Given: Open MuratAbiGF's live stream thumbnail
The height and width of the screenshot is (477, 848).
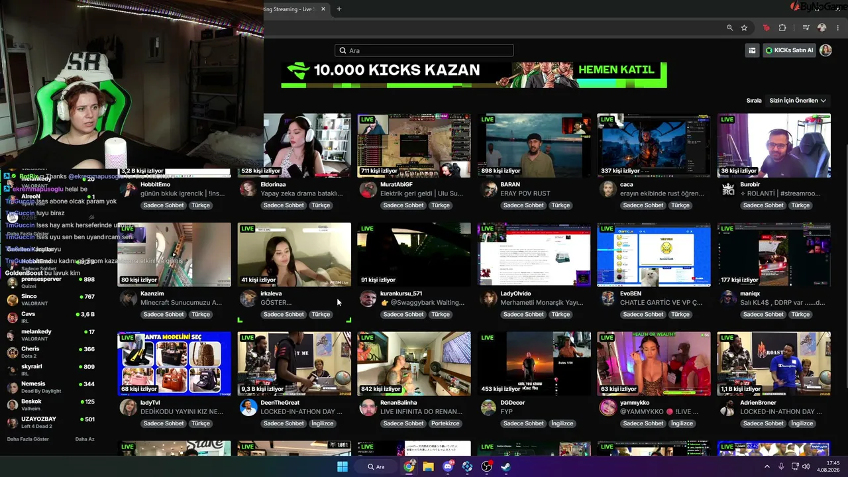Looking at the screenshot, I should [x=414, y=145].
